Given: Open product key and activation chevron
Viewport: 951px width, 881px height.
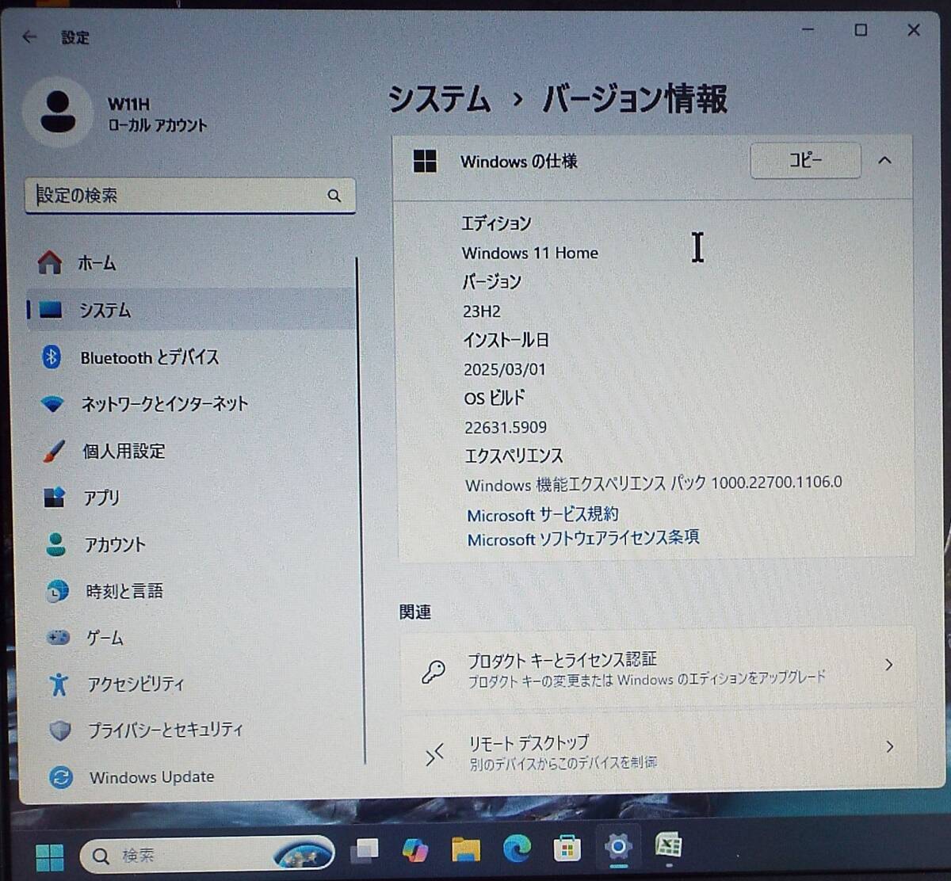Looking at the screenshot, I should pyautogui.click(x=888, y=665).
